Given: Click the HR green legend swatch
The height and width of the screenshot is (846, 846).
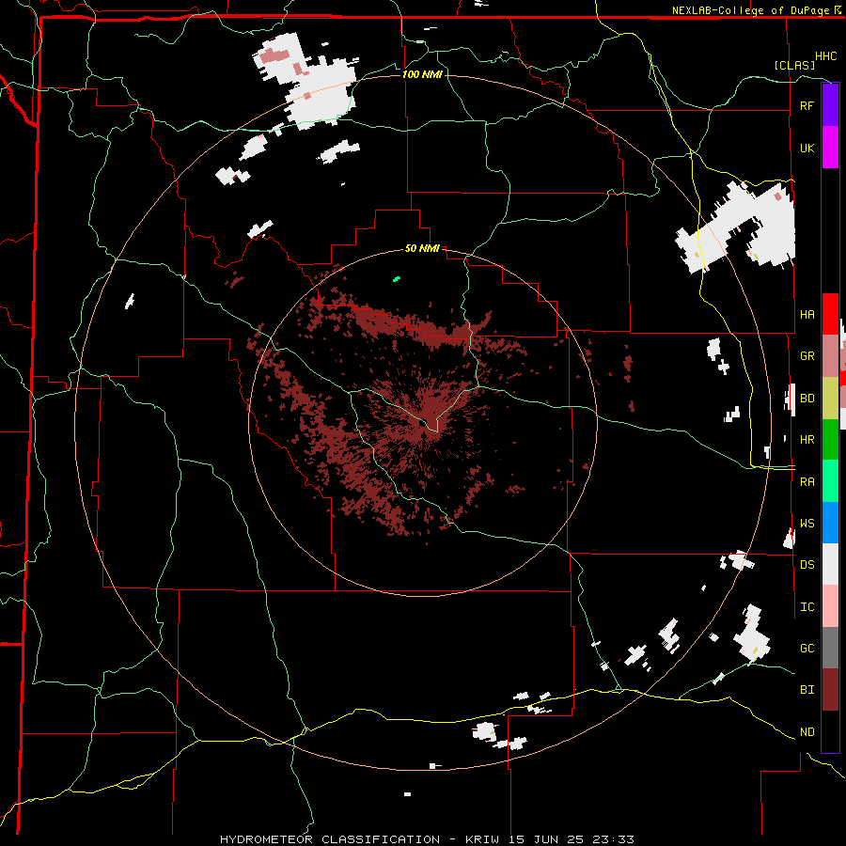Looking at the screenshot, I should tap(830, 440).
